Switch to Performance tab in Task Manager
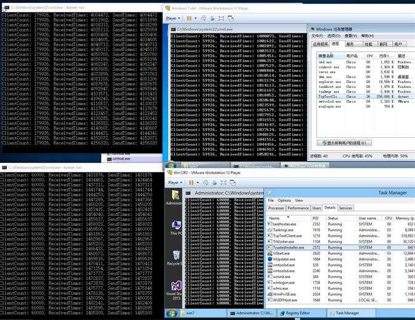This screenshot has width=415, height=320. click(298, 208)
